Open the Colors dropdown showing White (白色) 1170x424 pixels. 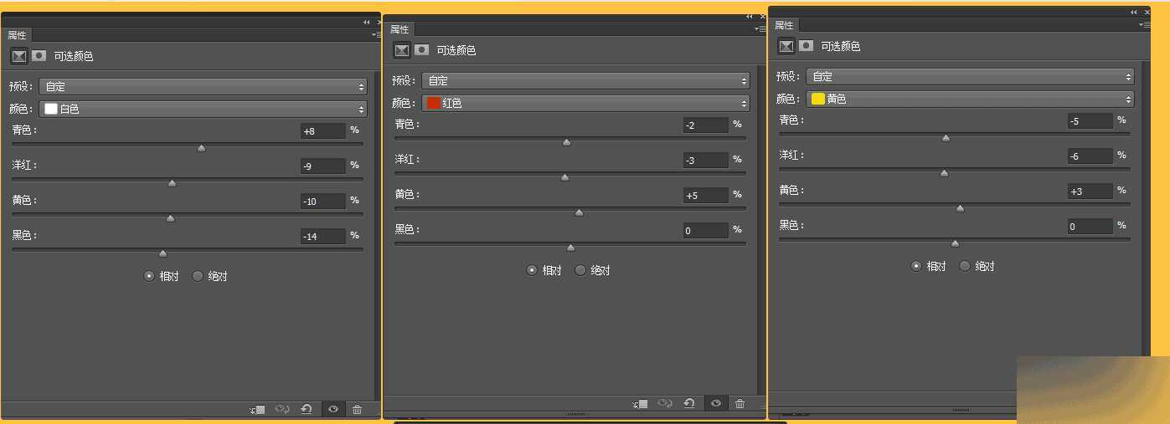coord(204,109)
